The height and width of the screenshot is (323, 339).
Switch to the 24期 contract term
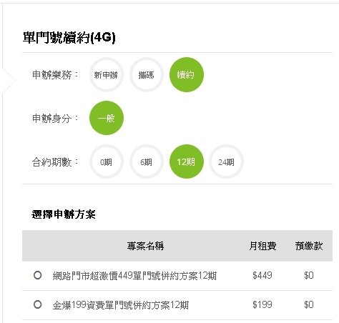click(x=226, y=161)
